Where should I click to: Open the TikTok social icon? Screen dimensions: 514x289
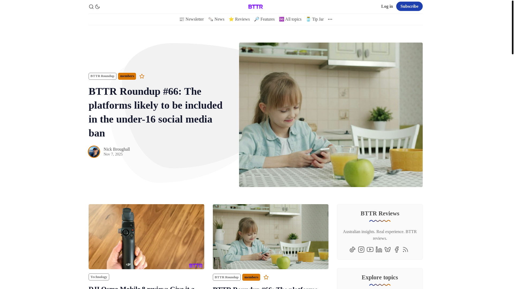click(x=352, y=249)
